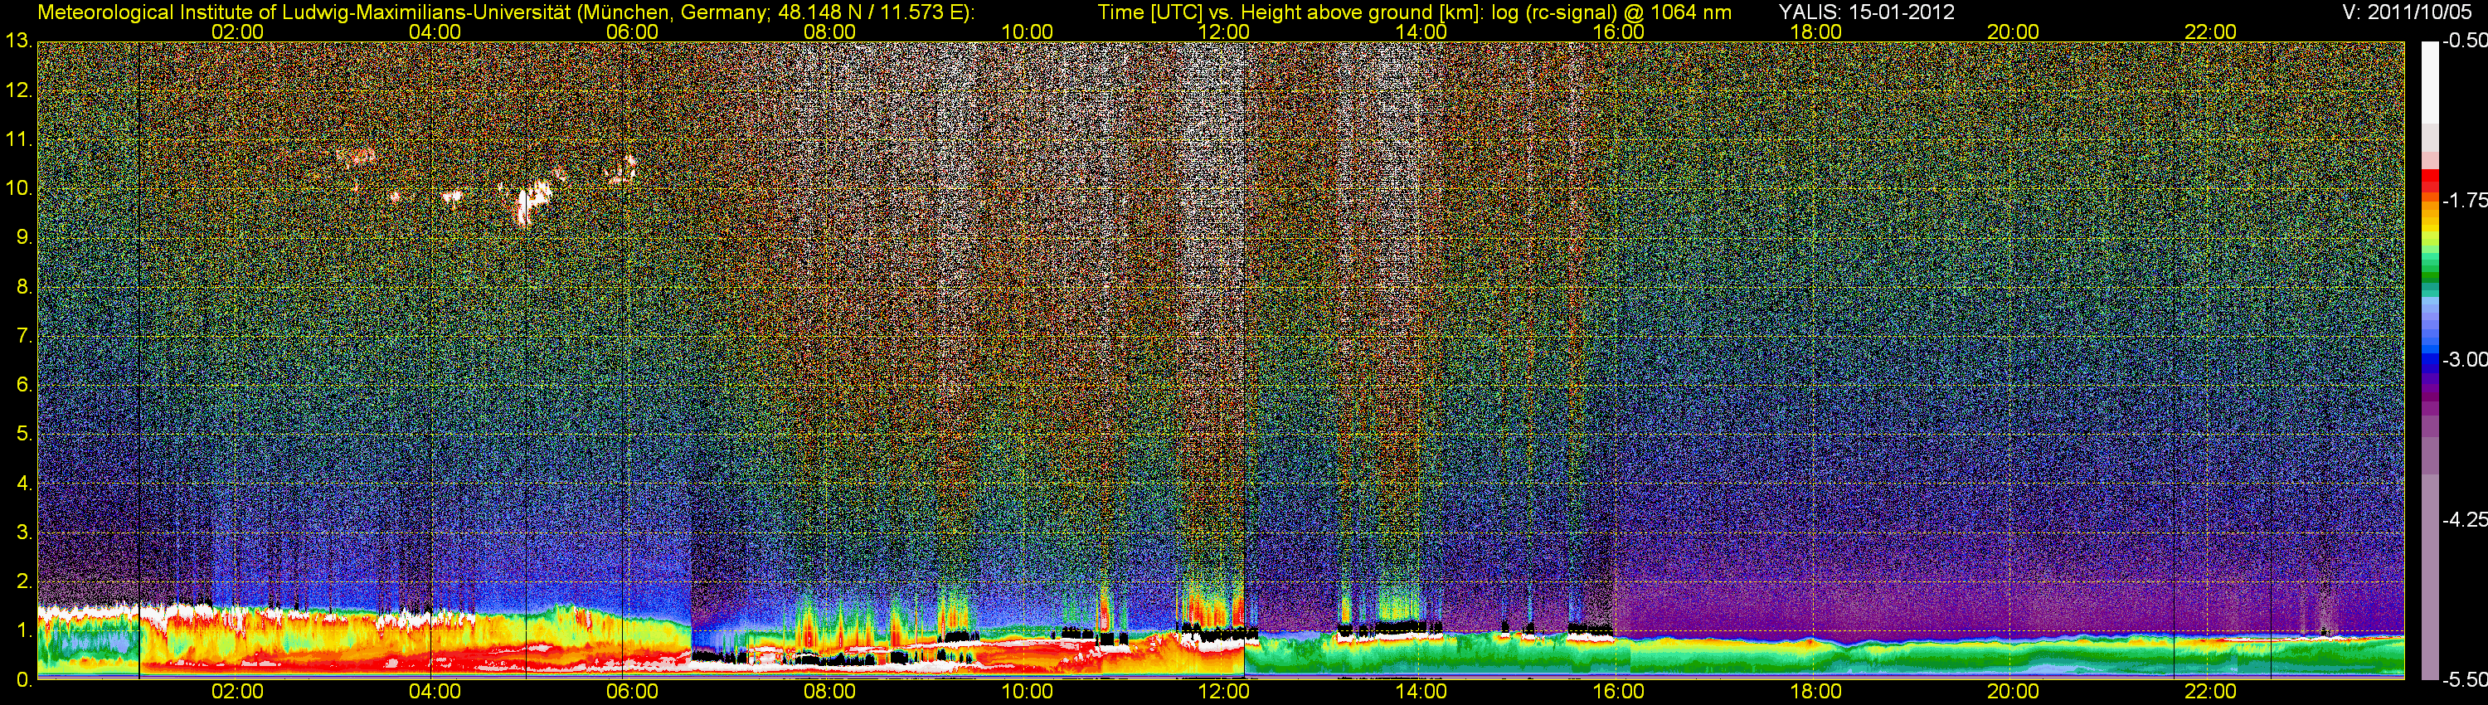The height and width of the screenshot is (705, 2488).
Task: Click the top axis 20:00 time label
Action: coord(2013,32)
